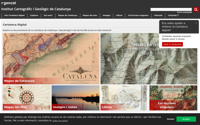Screen dimensions: 200x125
Task: Open the gencat logo link
Action: (9, 3)
